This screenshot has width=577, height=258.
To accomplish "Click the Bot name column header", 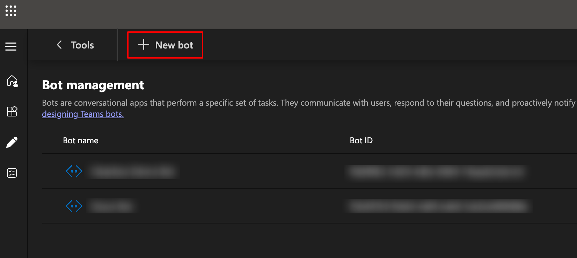I will [81, 141].
